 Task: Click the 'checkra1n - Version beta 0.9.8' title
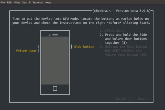(x=122, y=11)
